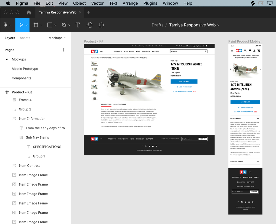Click the layout icon beside Item Controls layer
The width and height of the screenshot is (276, 224).
click(14, 166)
